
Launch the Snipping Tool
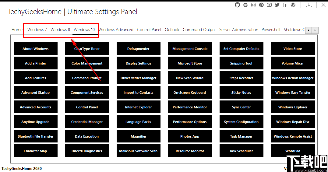pyautogui.click(x=242, y=63)
